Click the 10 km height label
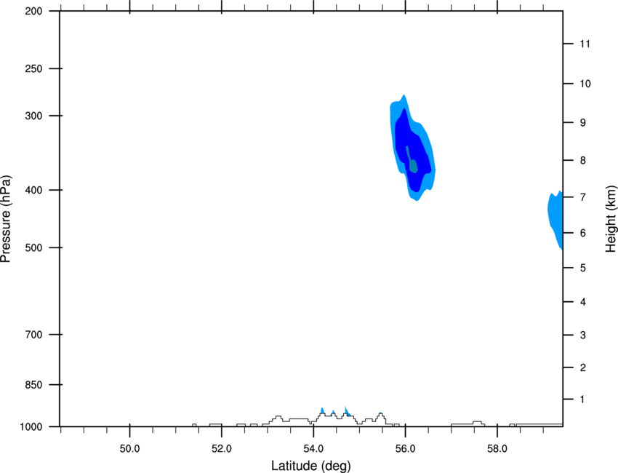 tap(585, 84)
